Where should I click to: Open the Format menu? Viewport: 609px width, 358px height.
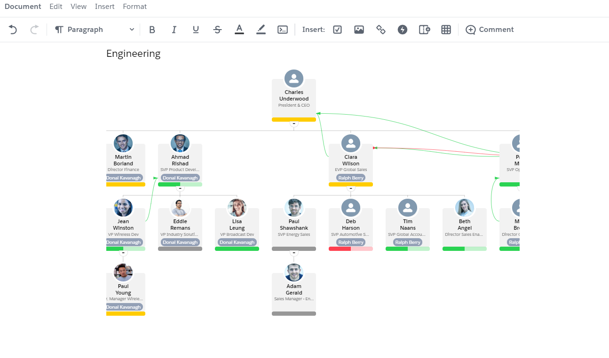click(x=134, y=7)
